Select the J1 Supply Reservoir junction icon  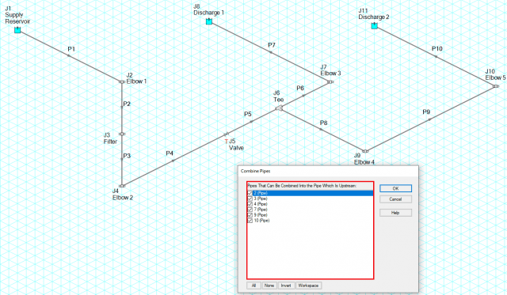(x=17, y=30)
